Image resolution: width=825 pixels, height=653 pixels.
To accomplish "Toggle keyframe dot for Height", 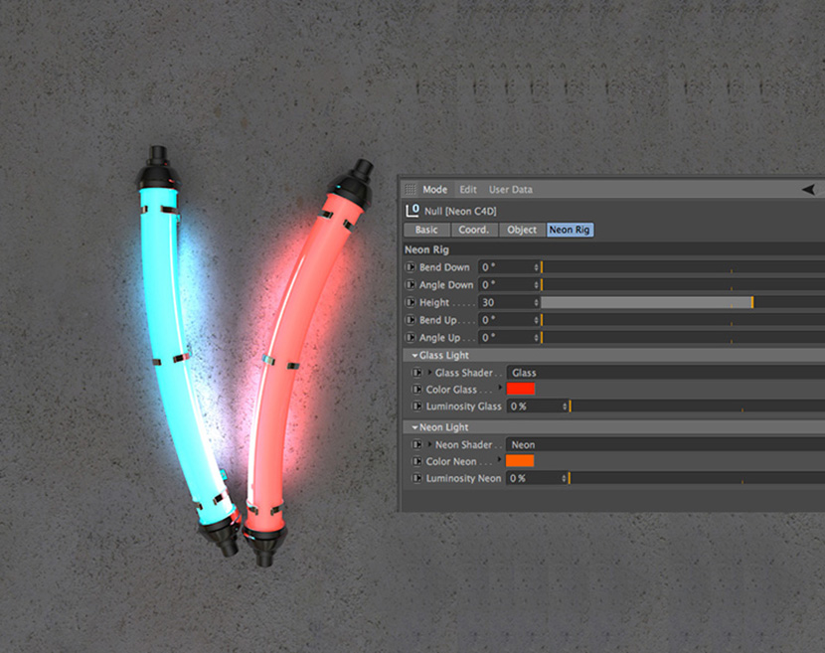I will pyautogui.click(x=410, y=302).
